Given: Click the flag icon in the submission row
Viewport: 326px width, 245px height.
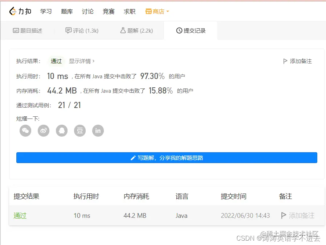Looking at the screenshot, I should coord(284,215).
